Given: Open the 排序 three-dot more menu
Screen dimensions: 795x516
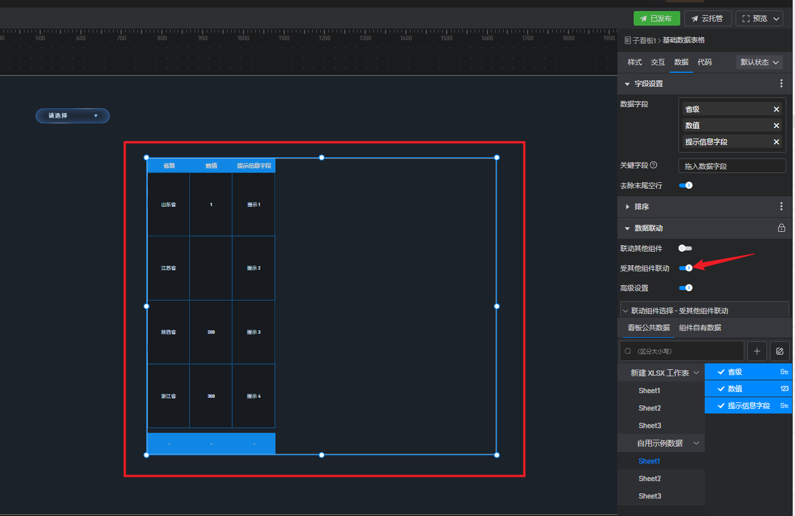Looking at the screenshot, I should (782, 207).
